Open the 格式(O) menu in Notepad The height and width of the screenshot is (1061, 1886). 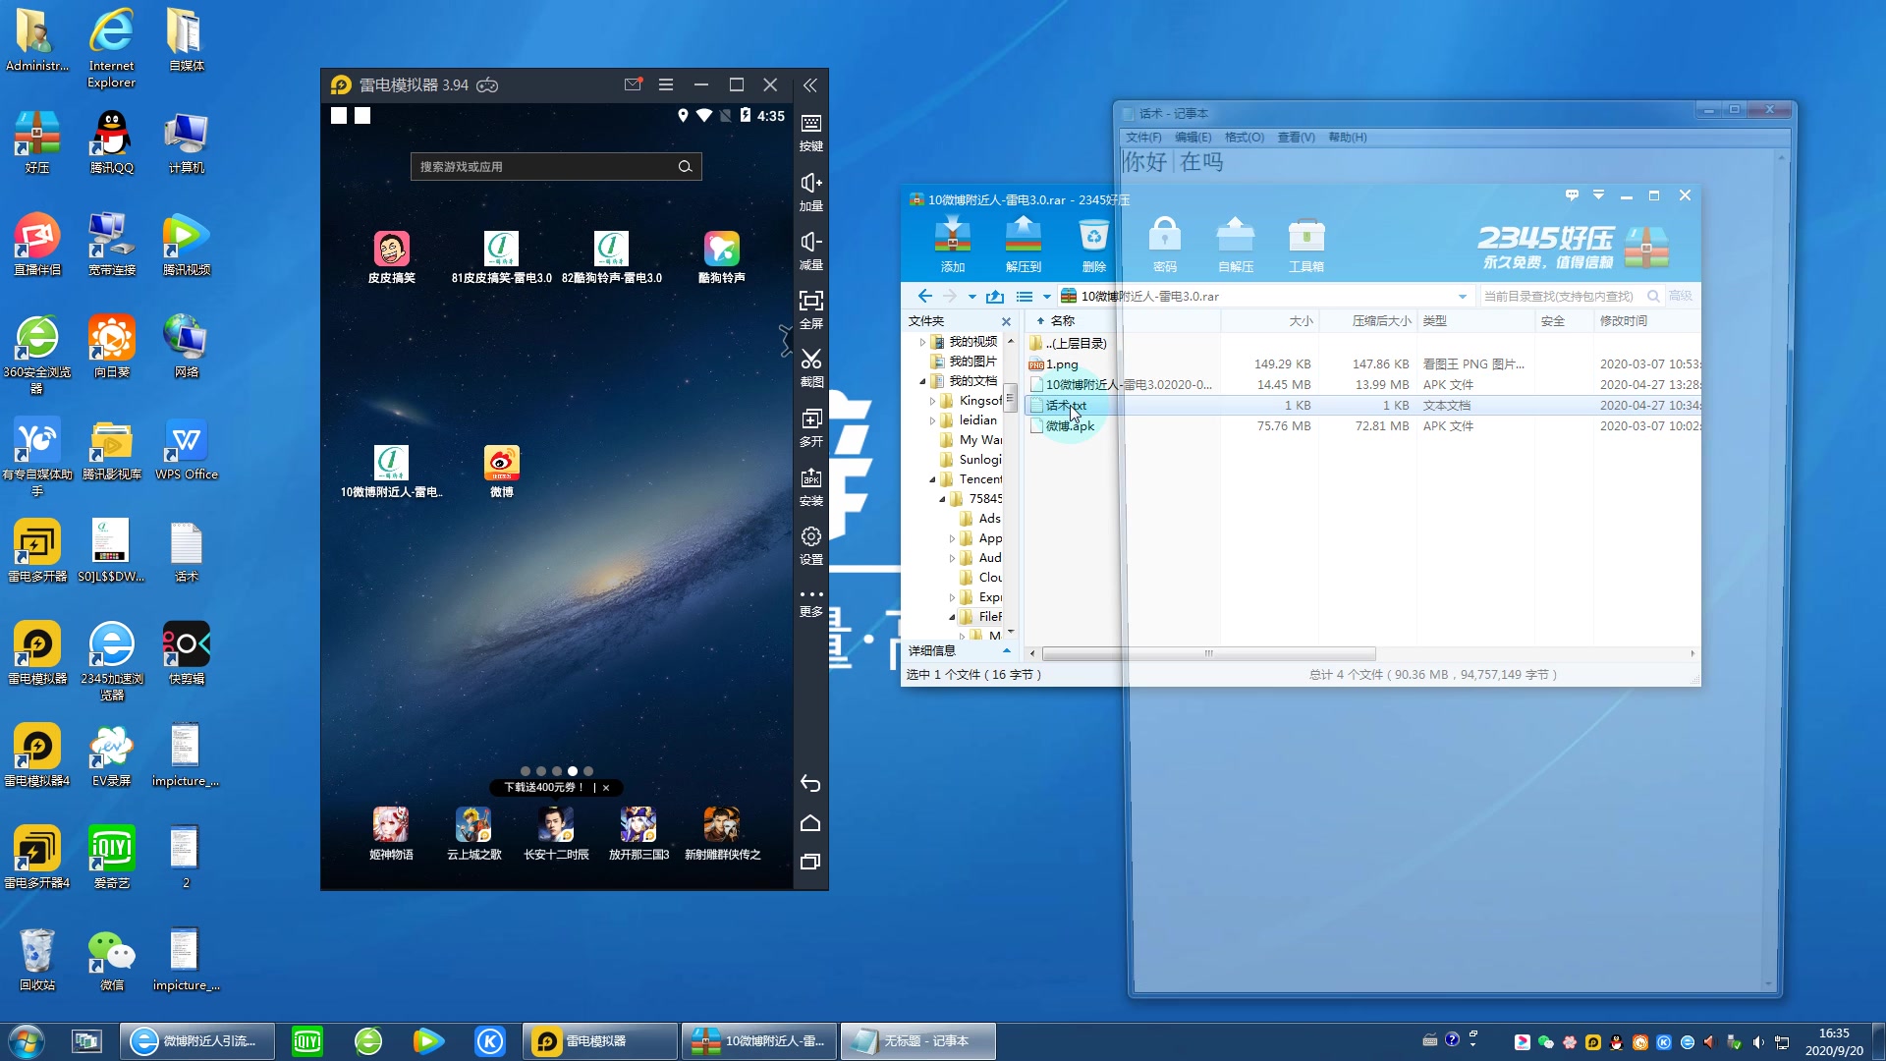[x=1245, y=138]
